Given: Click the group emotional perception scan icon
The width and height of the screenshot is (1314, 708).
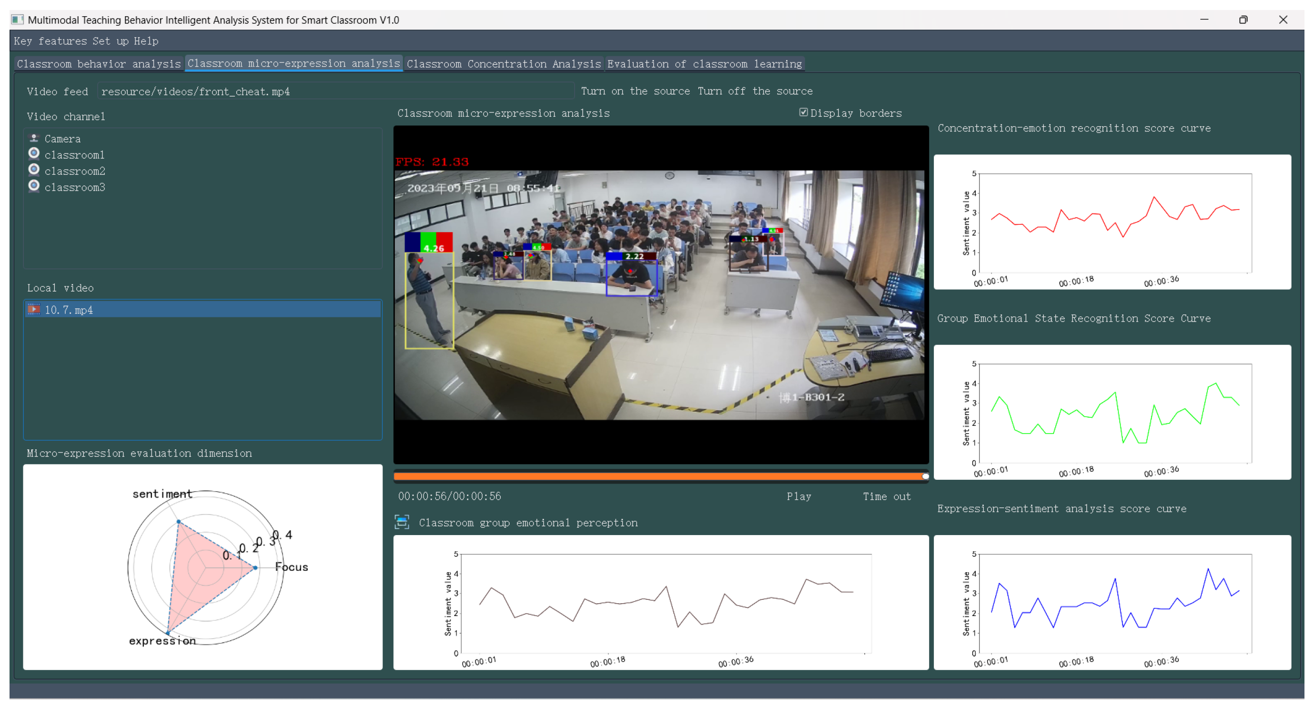Looking at the screenshot, I should coord(402,522).
